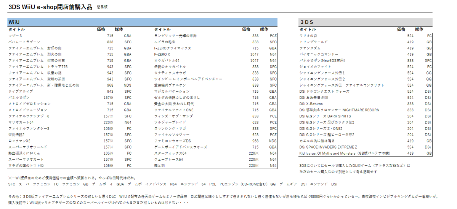Select バイオニックコマンドー
457x209 pixels.
(319, 54)
